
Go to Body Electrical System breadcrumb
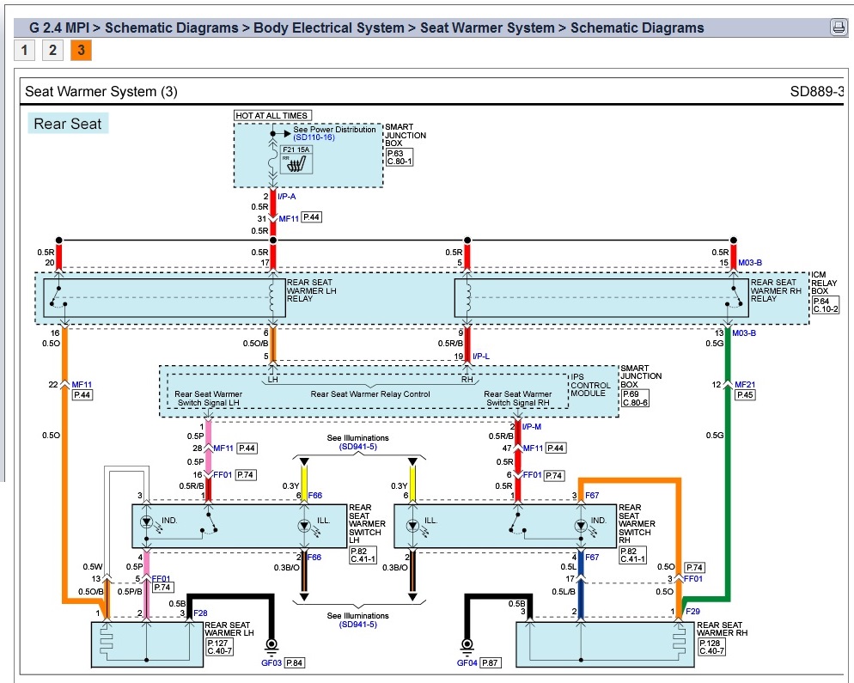[x=328, y=27]
